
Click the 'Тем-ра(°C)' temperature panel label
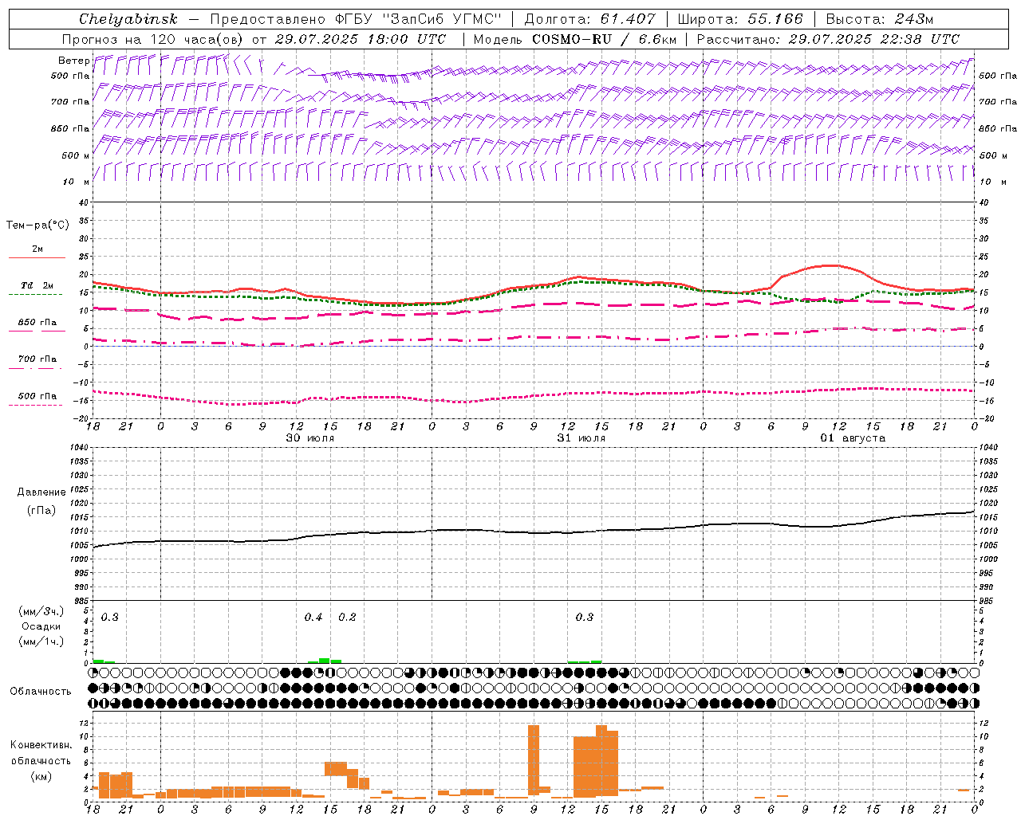[x=37, y=226]
